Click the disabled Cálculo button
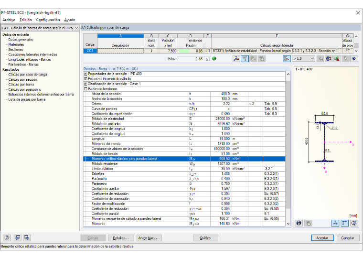Screen dimensions: 363x259 click(x=93, y=238)
